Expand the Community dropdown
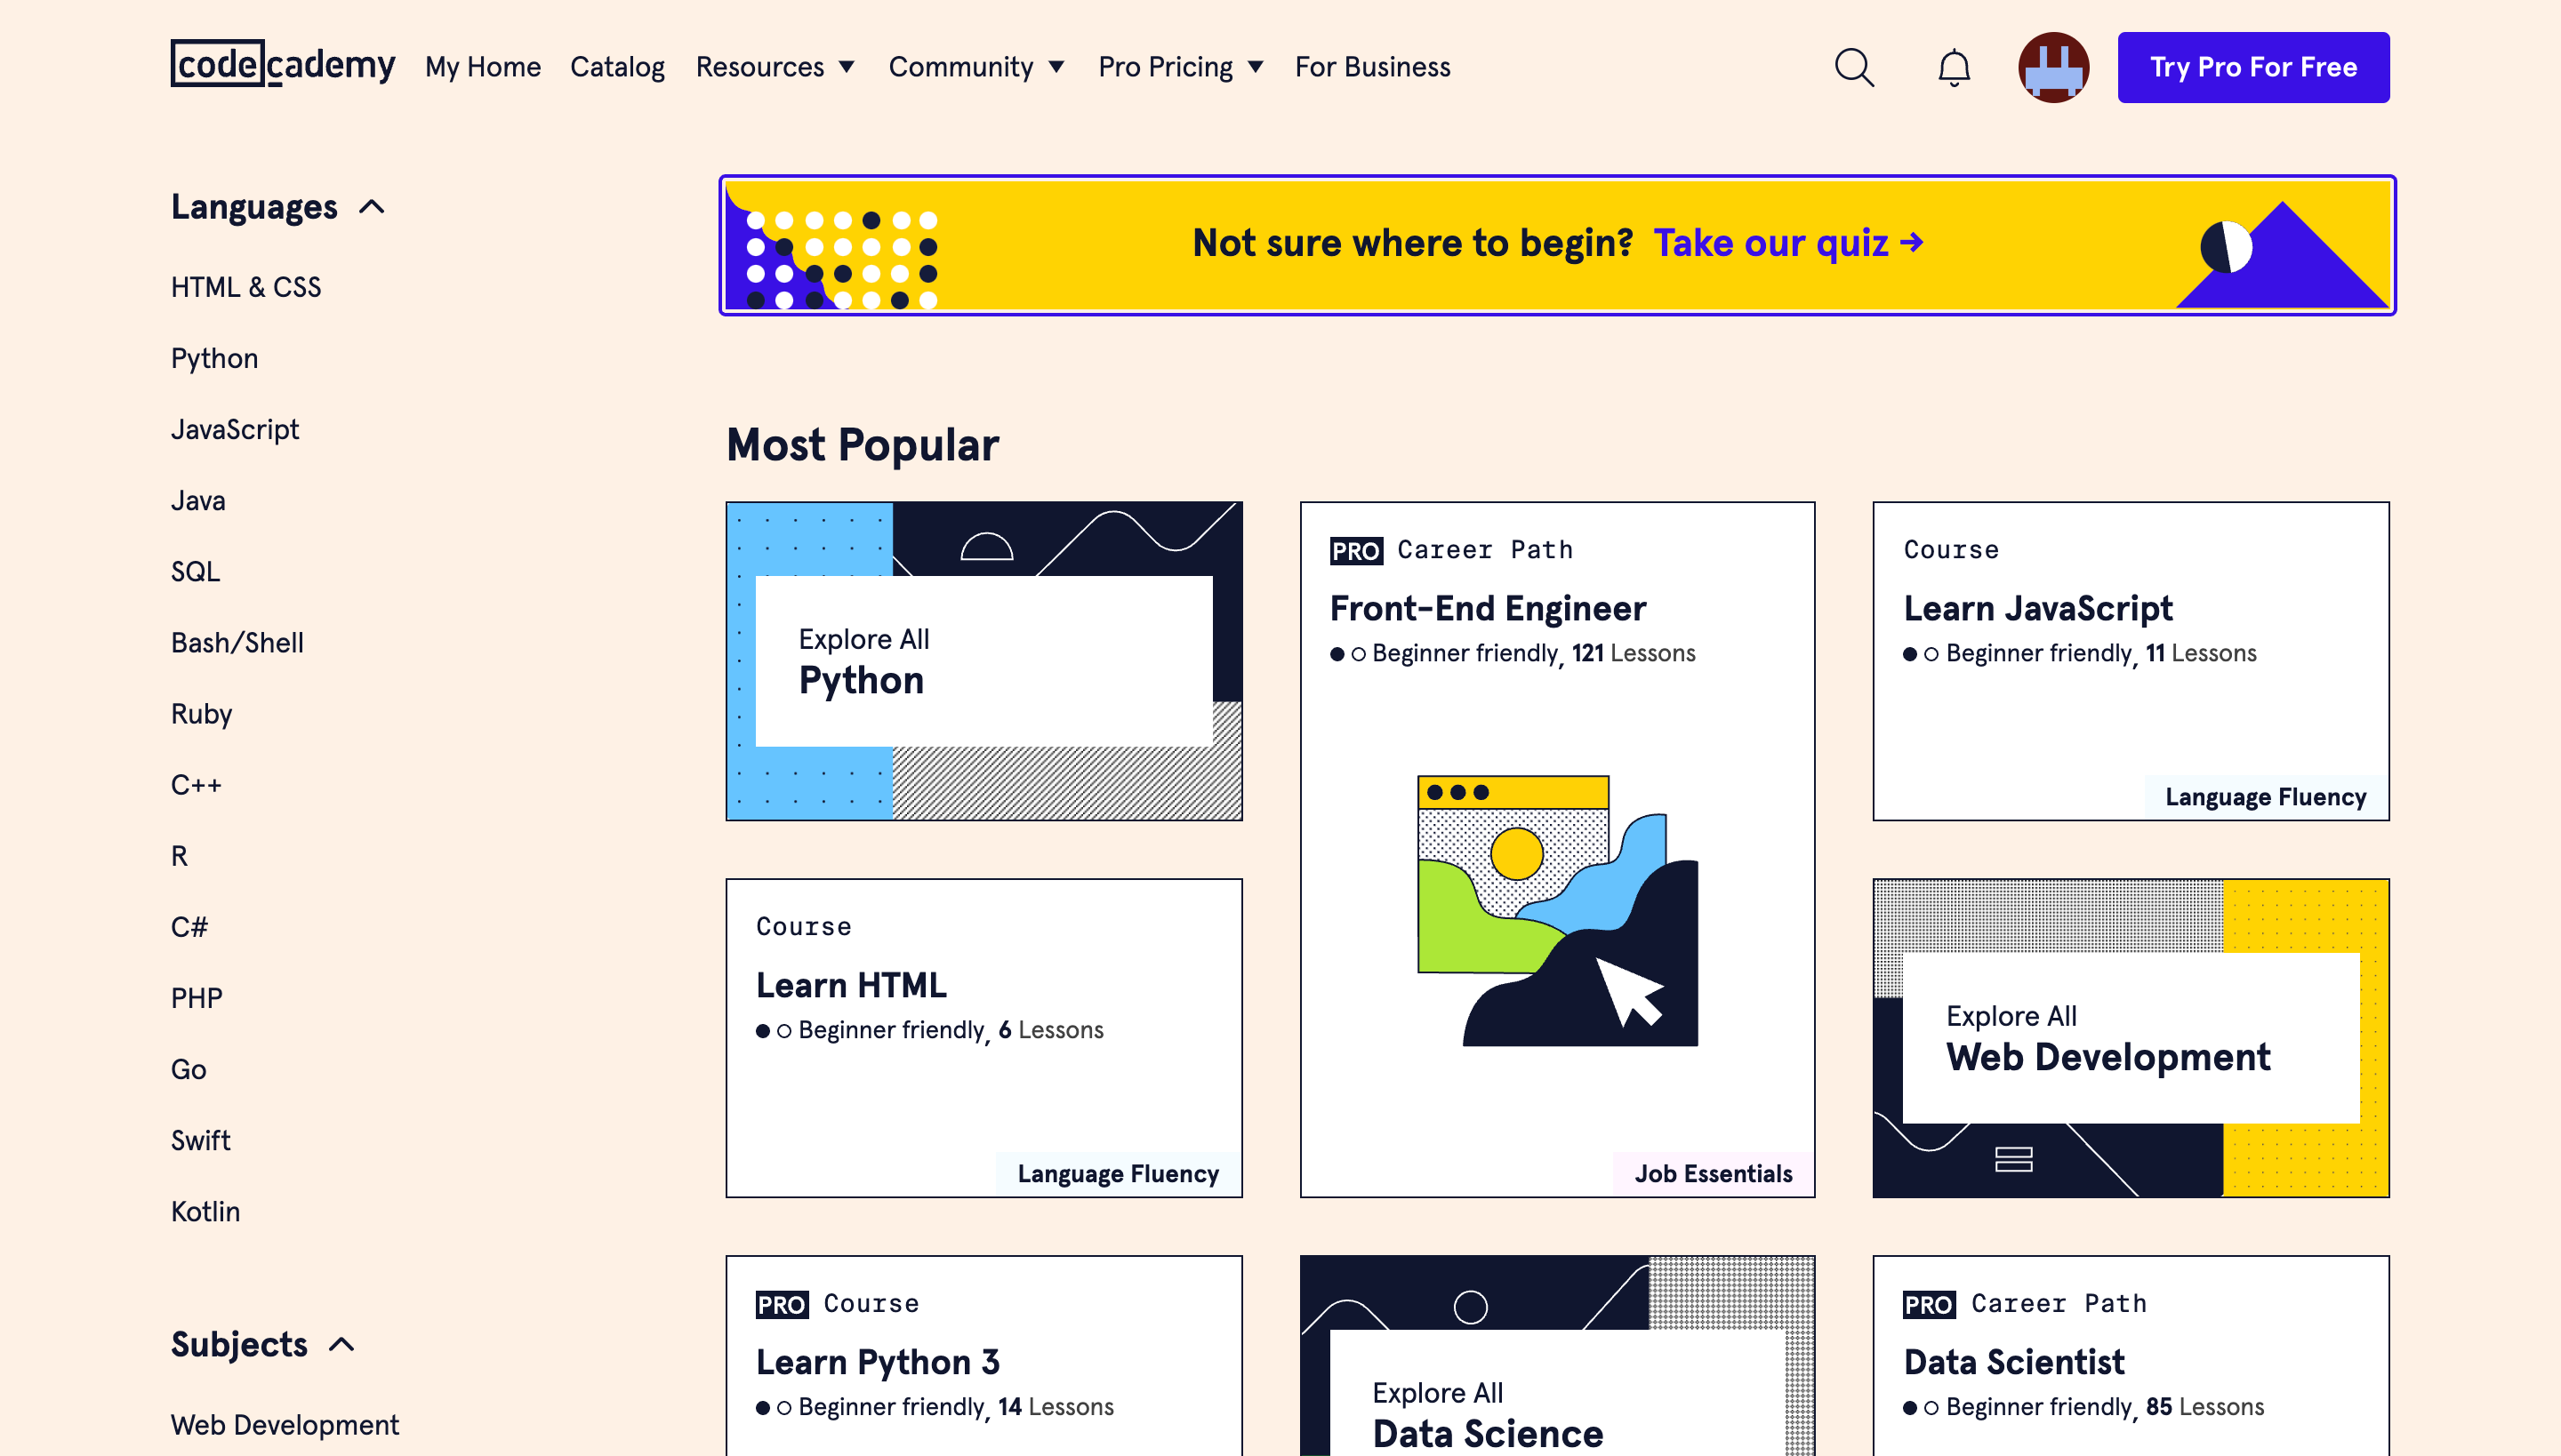Image resolution: width=2561 pixels, height=1456 pixels. (x=976, y=67)
